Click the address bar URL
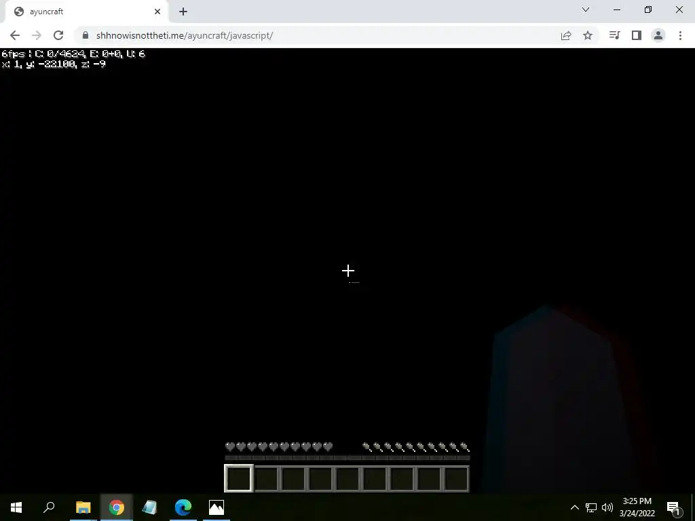Image resolution: width=695 pixels, height=521 pixels. [185, 35]
